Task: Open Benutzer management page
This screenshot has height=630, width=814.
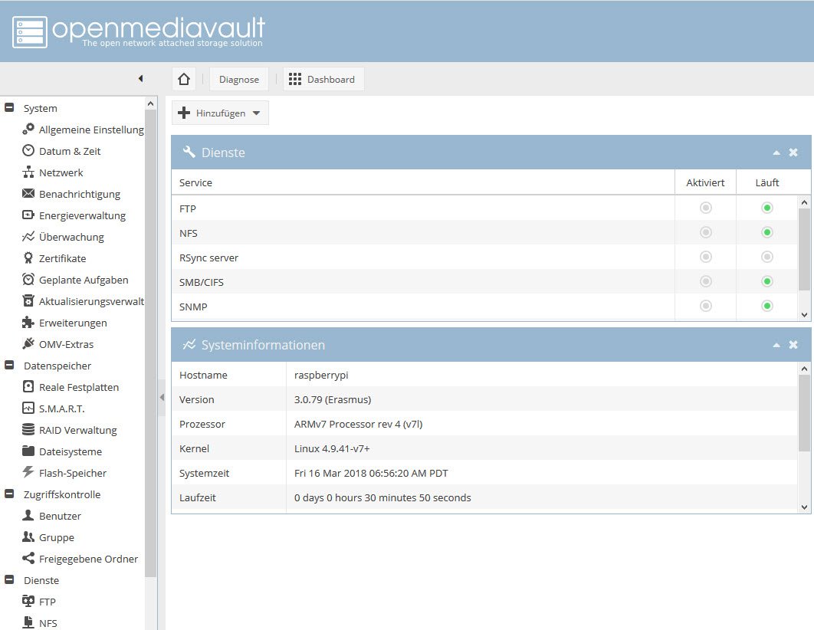Action: 60,516
